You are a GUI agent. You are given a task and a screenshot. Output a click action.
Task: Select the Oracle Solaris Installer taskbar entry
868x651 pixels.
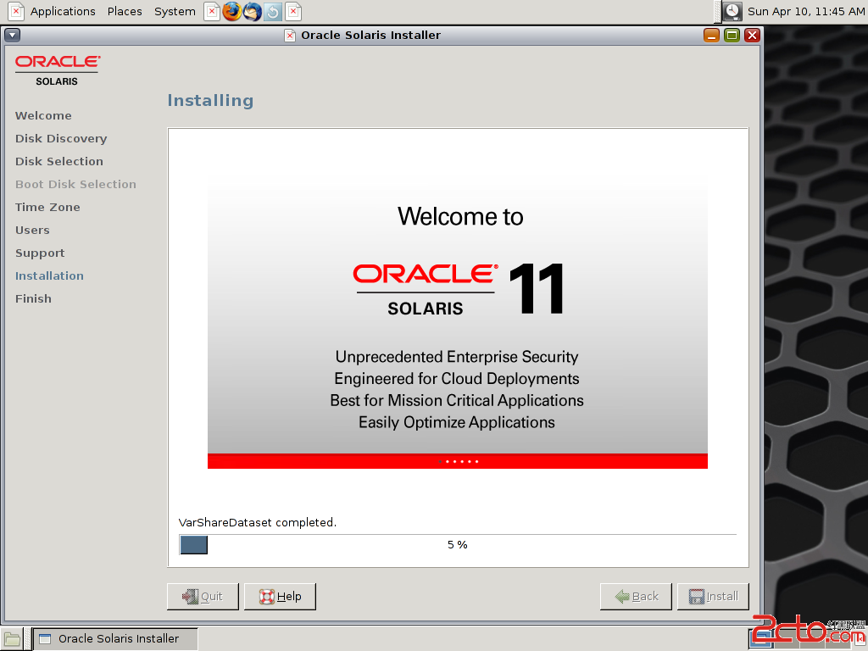115,639
